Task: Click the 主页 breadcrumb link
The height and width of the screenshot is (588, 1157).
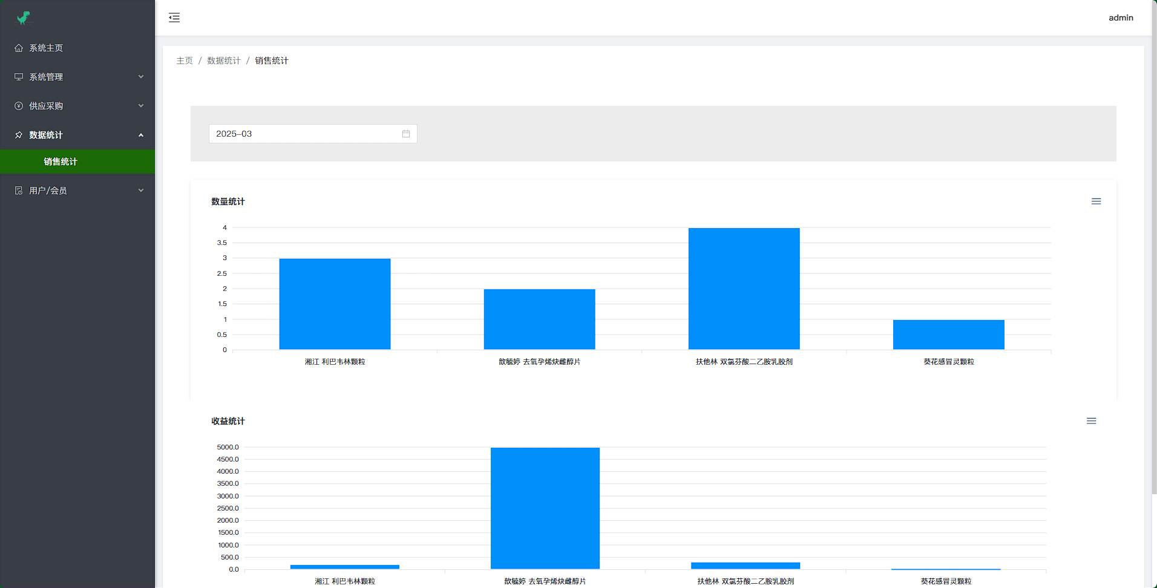Action: click(x=185, y=60)
